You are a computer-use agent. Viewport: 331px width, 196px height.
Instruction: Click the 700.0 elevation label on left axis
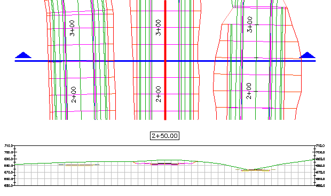coord(9,152)
